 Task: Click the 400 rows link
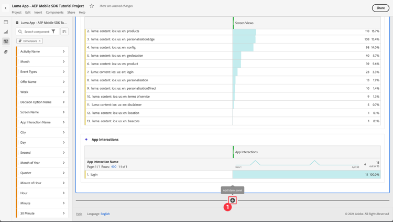point(114,167)
